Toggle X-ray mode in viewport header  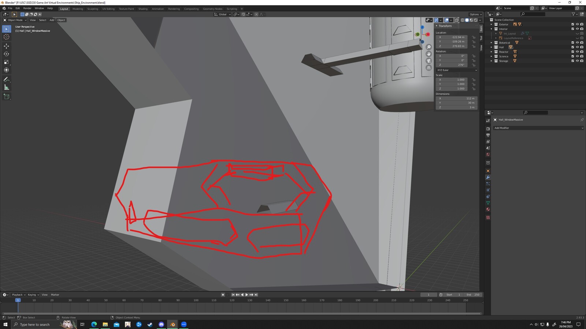coord(457,20)
